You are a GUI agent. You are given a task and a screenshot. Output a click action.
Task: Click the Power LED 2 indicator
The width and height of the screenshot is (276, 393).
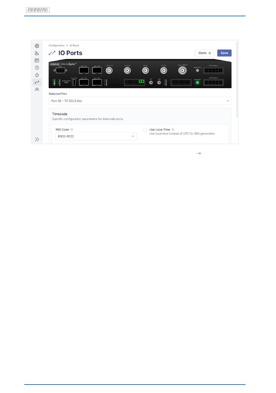(x=198, y=70)
